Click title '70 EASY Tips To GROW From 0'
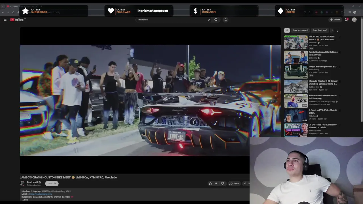 [x=323, y=126]
